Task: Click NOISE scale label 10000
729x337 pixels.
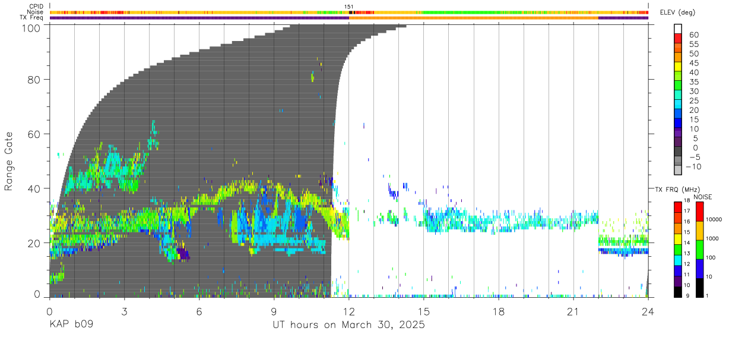Action: click(715, 220)
